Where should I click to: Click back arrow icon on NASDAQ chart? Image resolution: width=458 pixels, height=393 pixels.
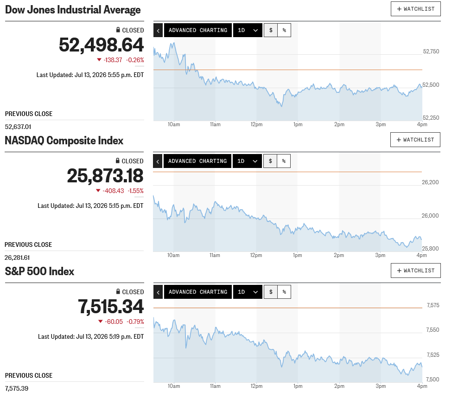point(158,161)
